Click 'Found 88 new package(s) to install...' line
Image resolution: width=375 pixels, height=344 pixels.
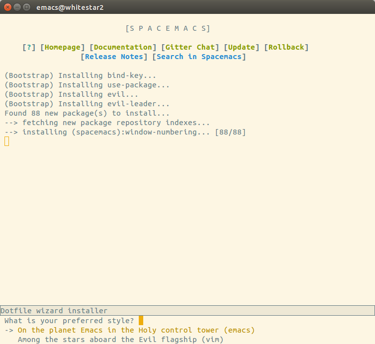coord(87,113)
